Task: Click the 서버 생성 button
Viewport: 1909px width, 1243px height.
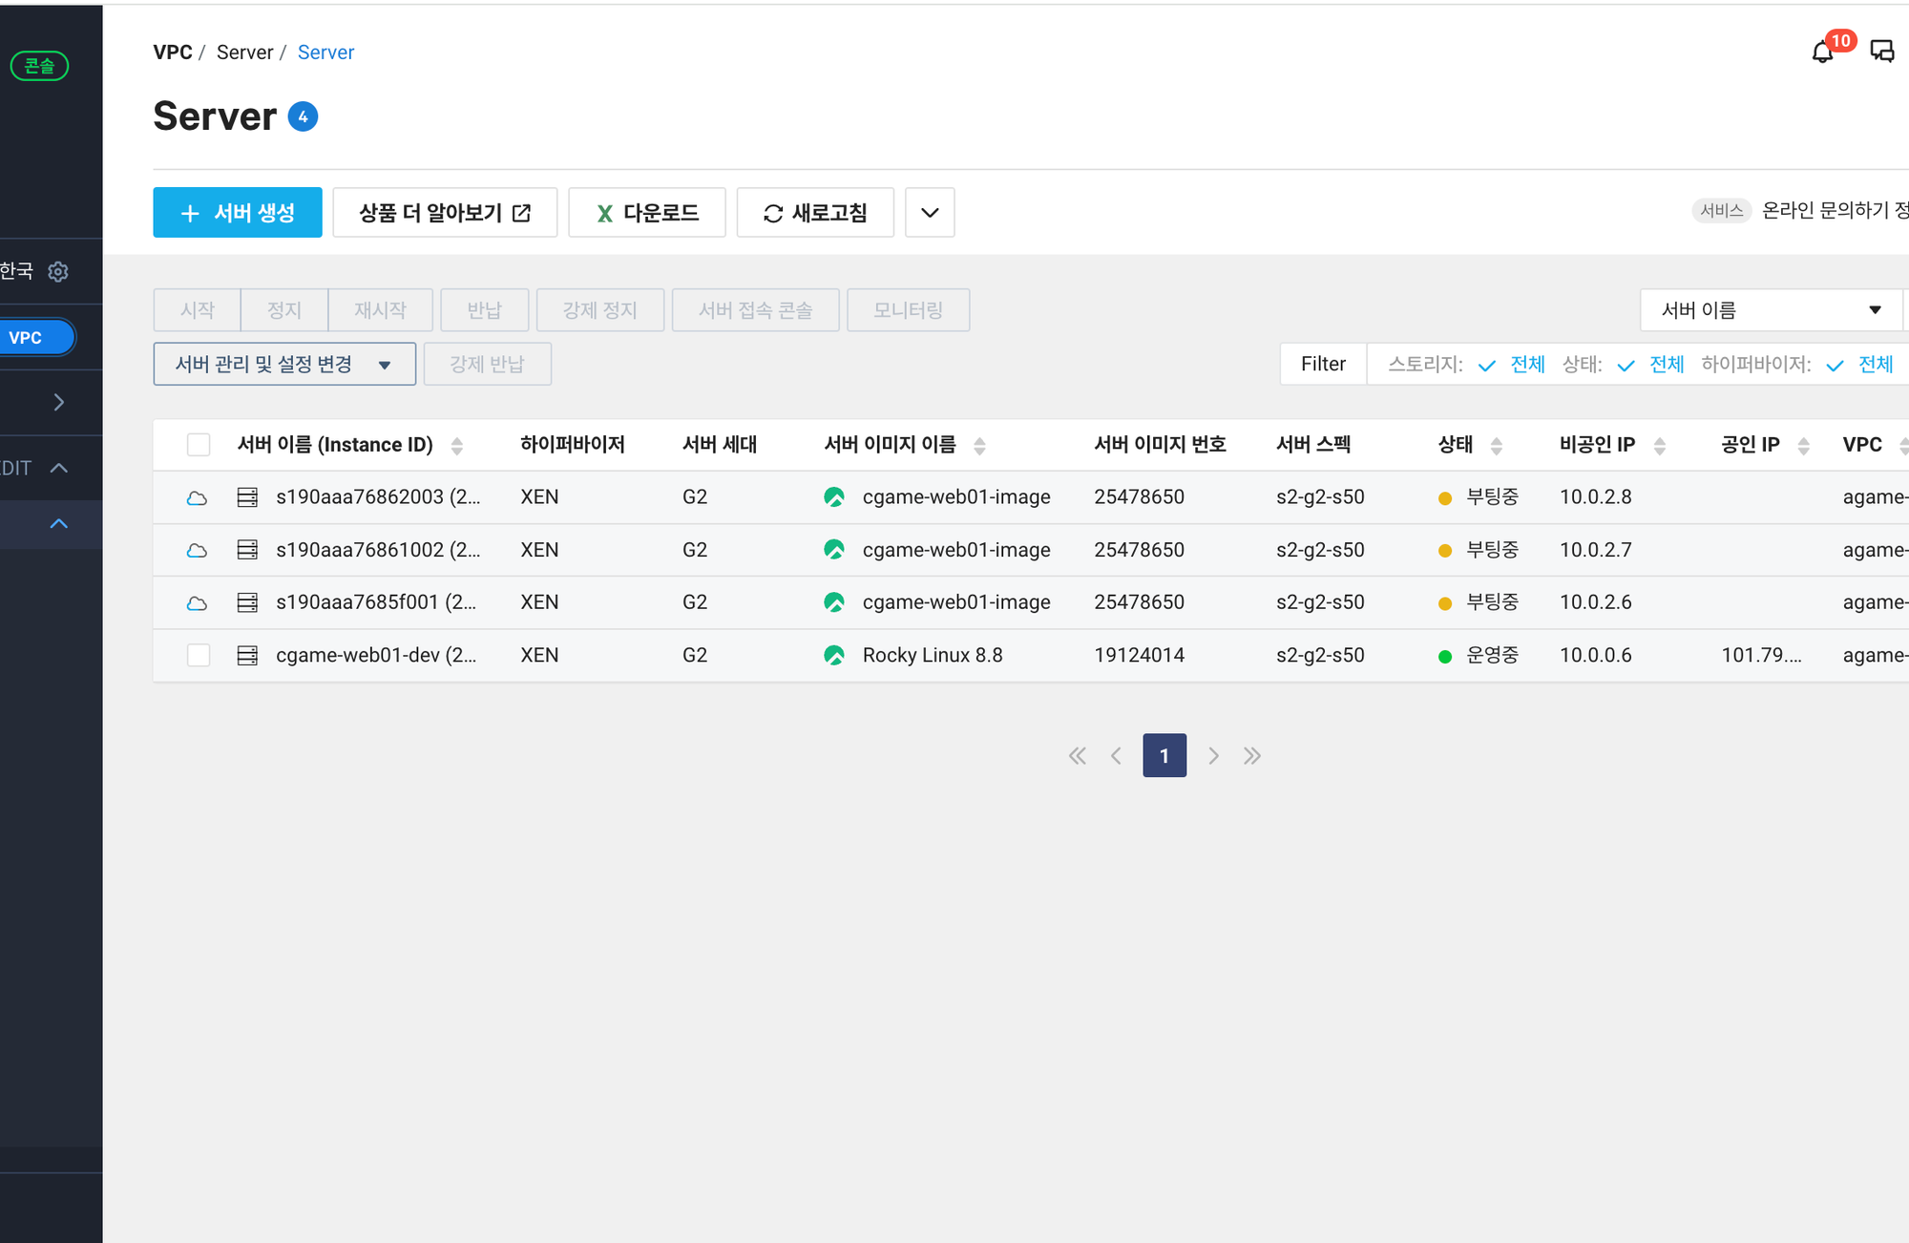Action: pyautogui.click(x=238, y=212)
